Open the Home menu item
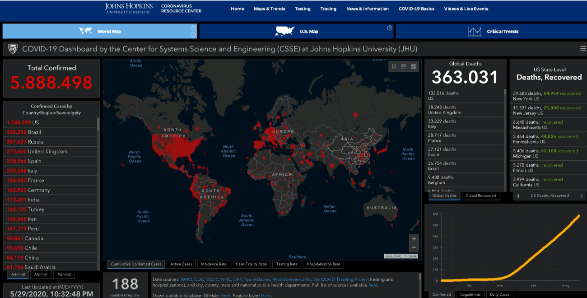This screenshot has height=298, width=587. click(238, 9)
